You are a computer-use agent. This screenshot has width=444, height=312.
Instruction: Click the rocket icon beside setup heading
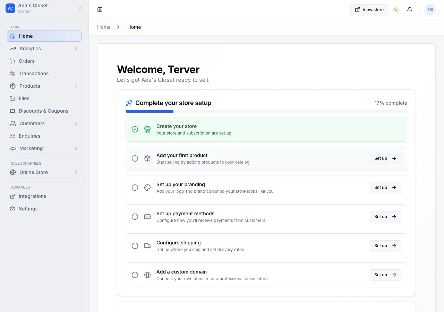[x=129, y=103]
